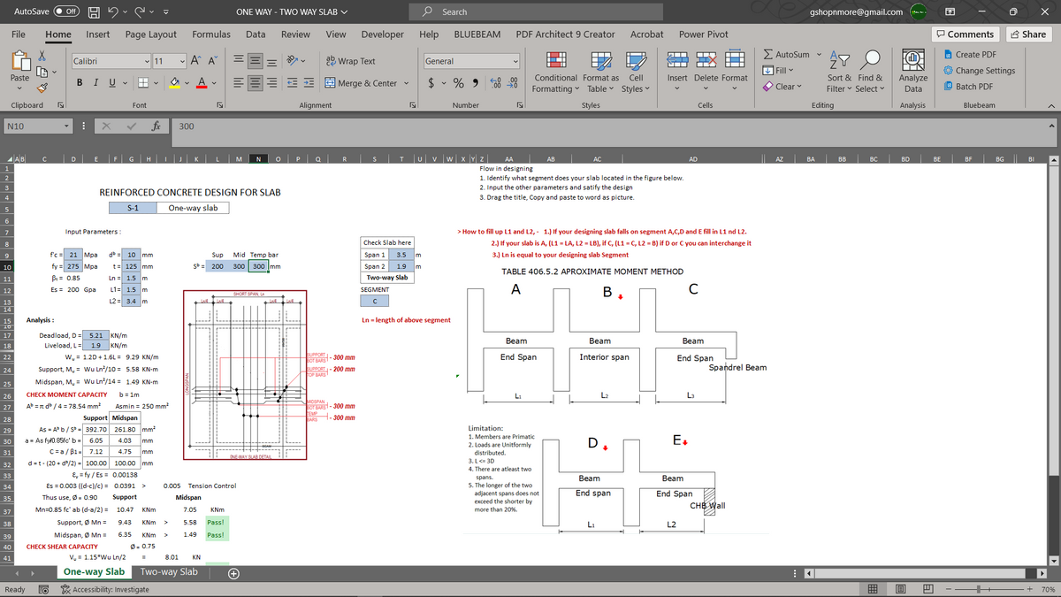
Task: Click Change Settings in Bluebeam group
Action: 978,71
